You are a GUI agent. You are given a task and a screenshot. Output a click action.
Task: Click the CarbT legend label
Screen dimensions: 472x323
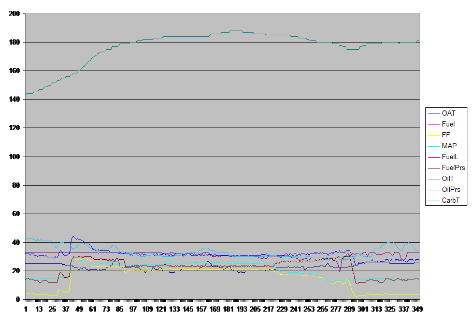pos(450,200)
